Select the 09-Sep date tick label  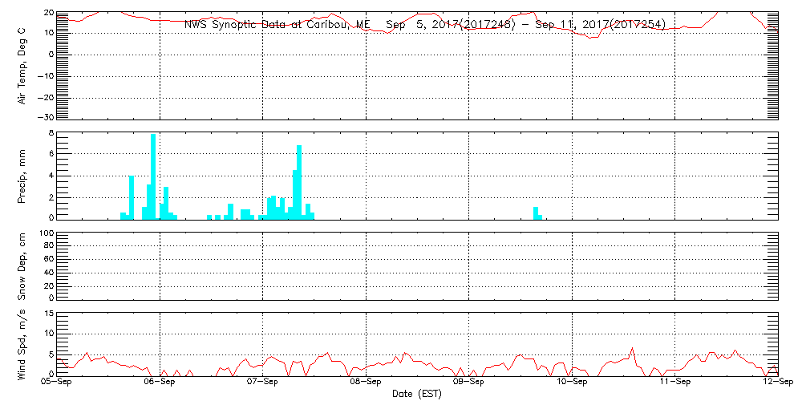tap(468, 383)
